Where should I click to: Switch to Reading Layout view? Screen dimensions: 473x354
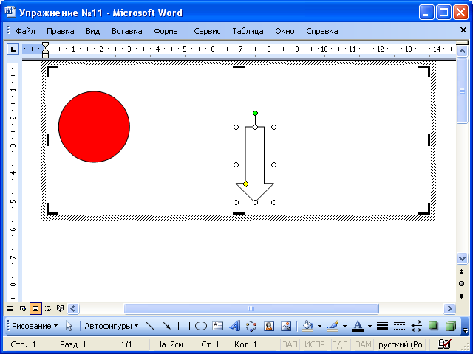coord(61,308)
